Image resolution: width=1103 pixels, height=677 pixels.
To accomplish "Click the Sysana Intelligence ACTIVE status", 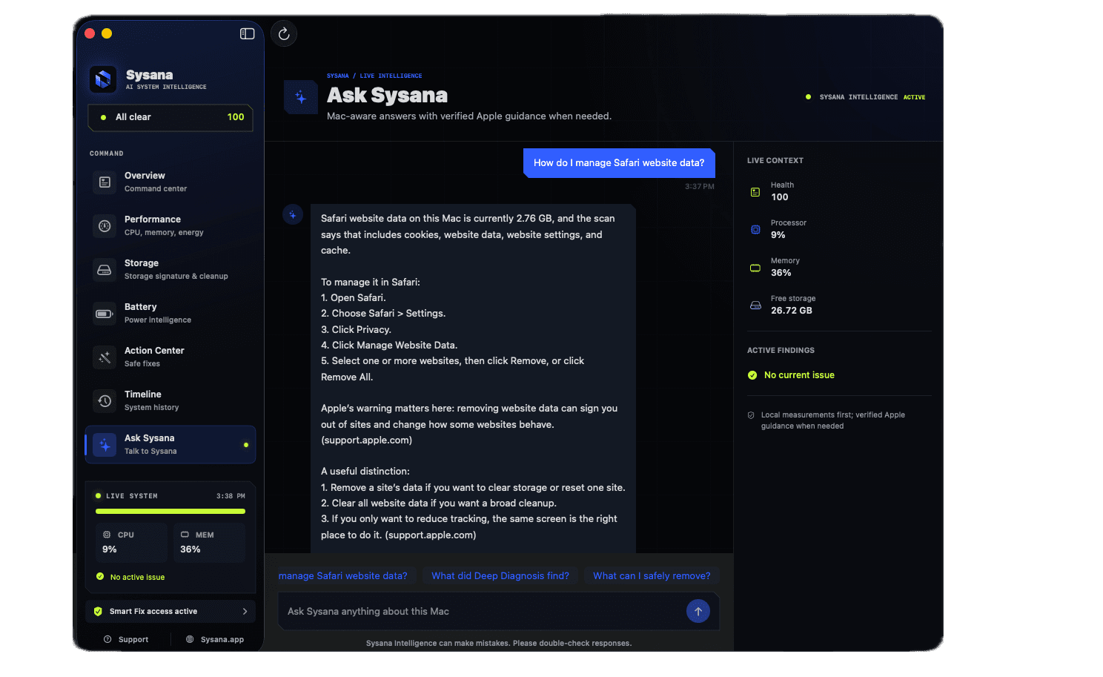I will point(865,97).
